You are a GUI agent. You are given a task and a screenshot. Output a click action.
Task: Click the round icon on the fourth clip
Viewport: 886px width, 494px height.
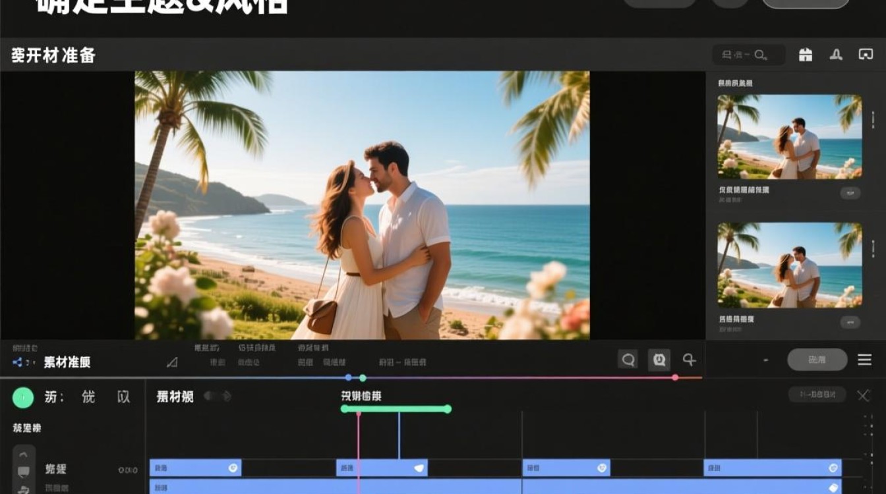(x=833, y=468)
